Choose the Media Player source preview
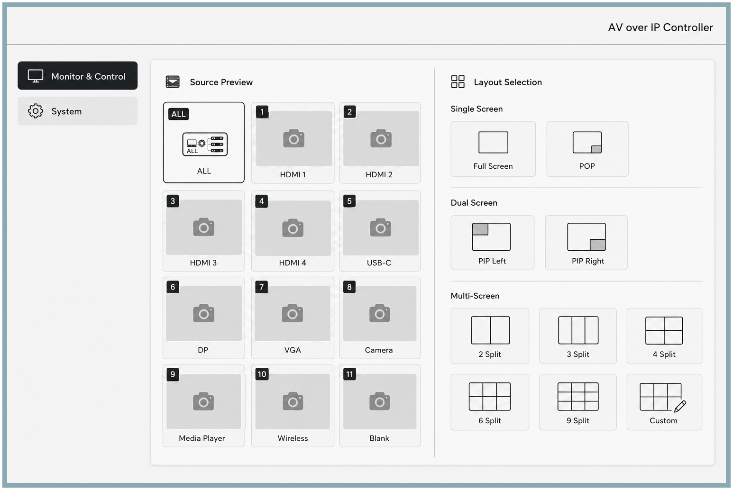733x490 pixels. click(204, 406)
